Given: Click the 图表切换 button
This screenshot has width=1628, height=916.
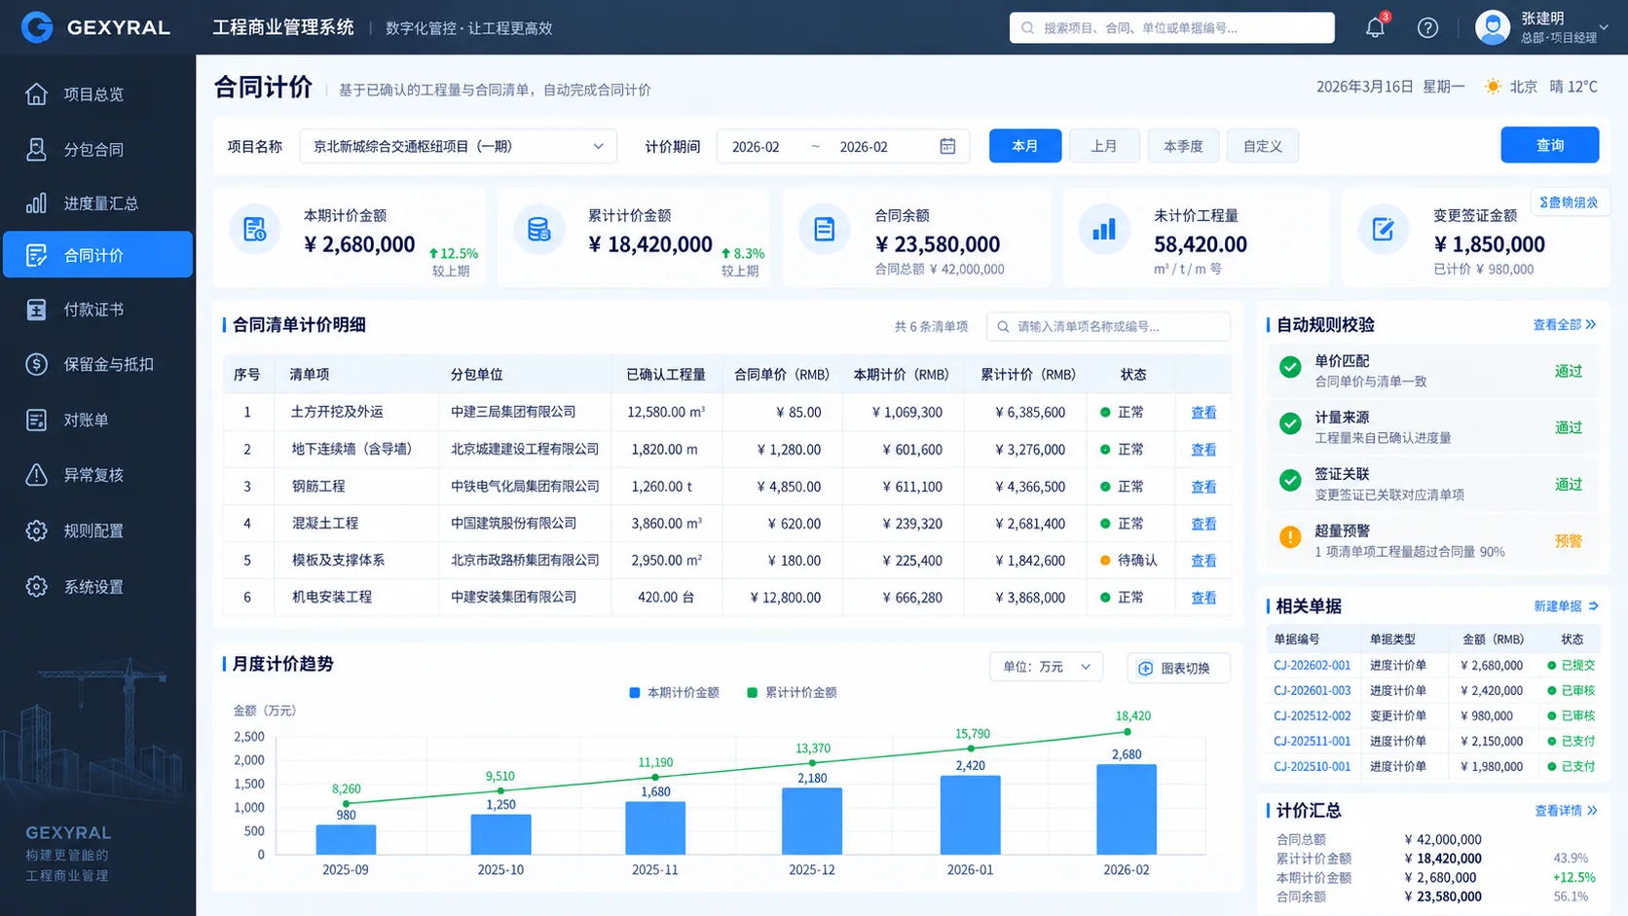Looking at the screenshot, I should pyautogui.click(x=1178, y=668).
